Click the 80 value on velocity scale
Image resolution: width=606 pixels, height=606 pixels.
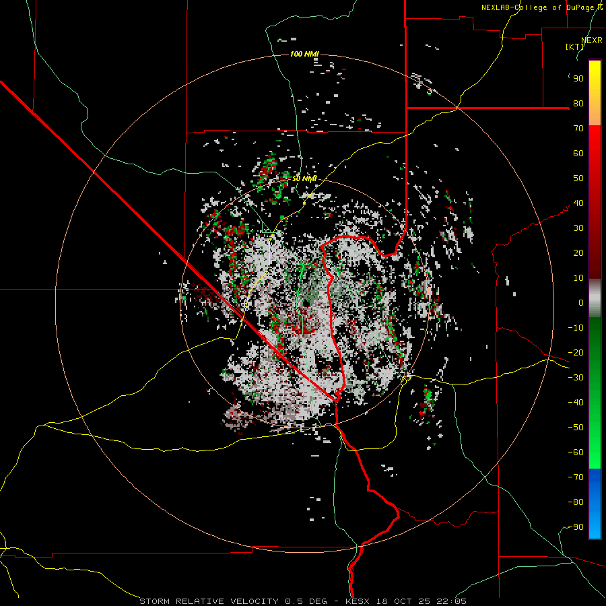pyautogui.click(x=578, y=104)
